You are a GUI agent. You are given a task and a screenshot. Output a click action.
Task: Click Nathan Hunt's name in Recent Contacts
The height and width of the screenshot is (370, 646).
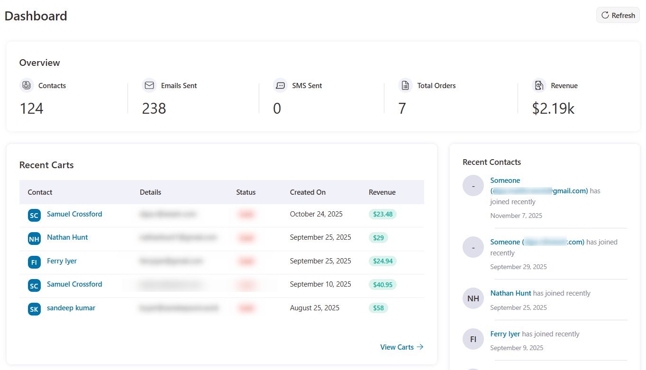click(x=510, y=293)
